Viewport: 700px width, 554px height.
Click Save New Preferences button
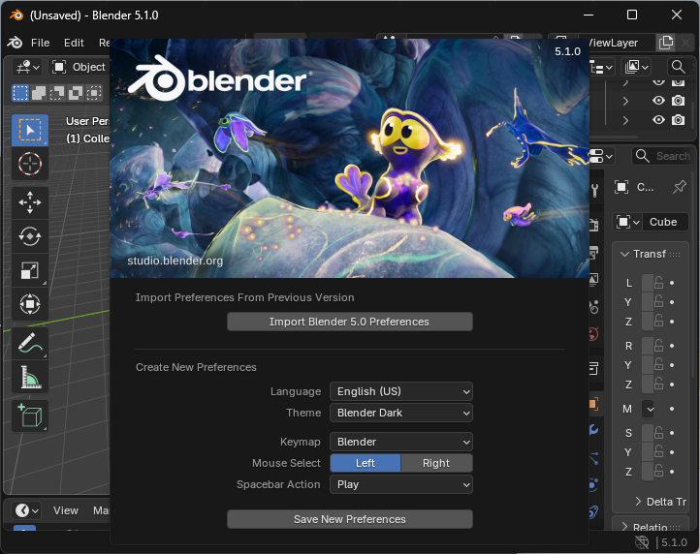tap(349, 519)
